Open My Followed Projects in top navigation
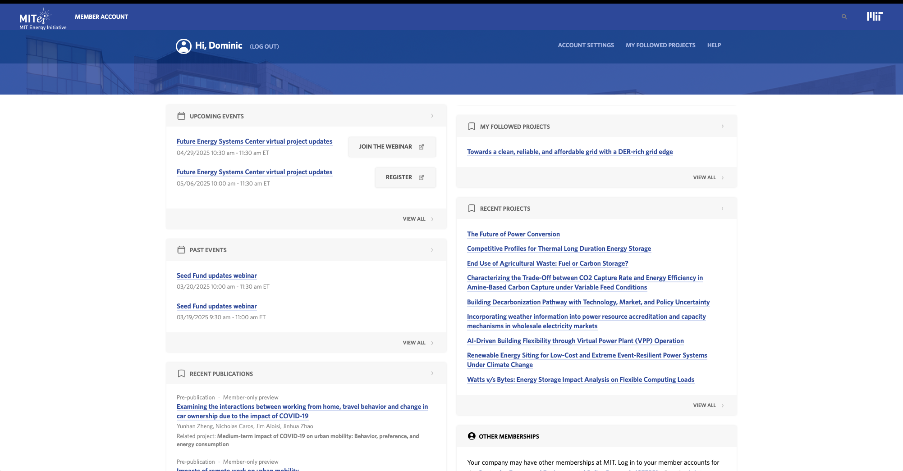The image size is (903, 471). pyautogui.click(x=660, y=45)
